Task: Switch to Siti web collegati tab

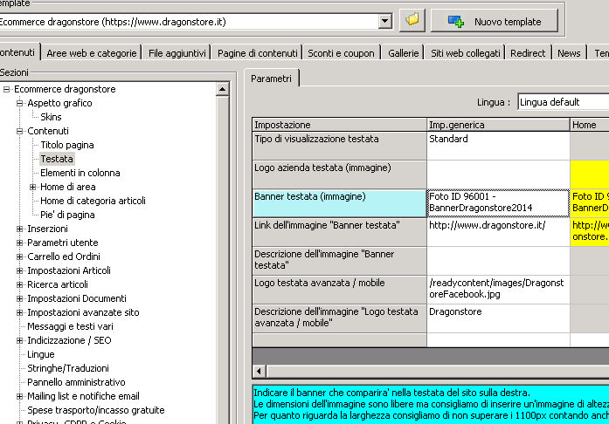Action: pos(466,53)
